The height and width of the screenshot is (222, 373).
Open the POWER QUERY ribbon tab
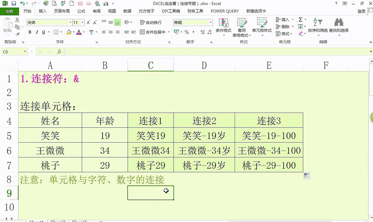pos(224,11)
